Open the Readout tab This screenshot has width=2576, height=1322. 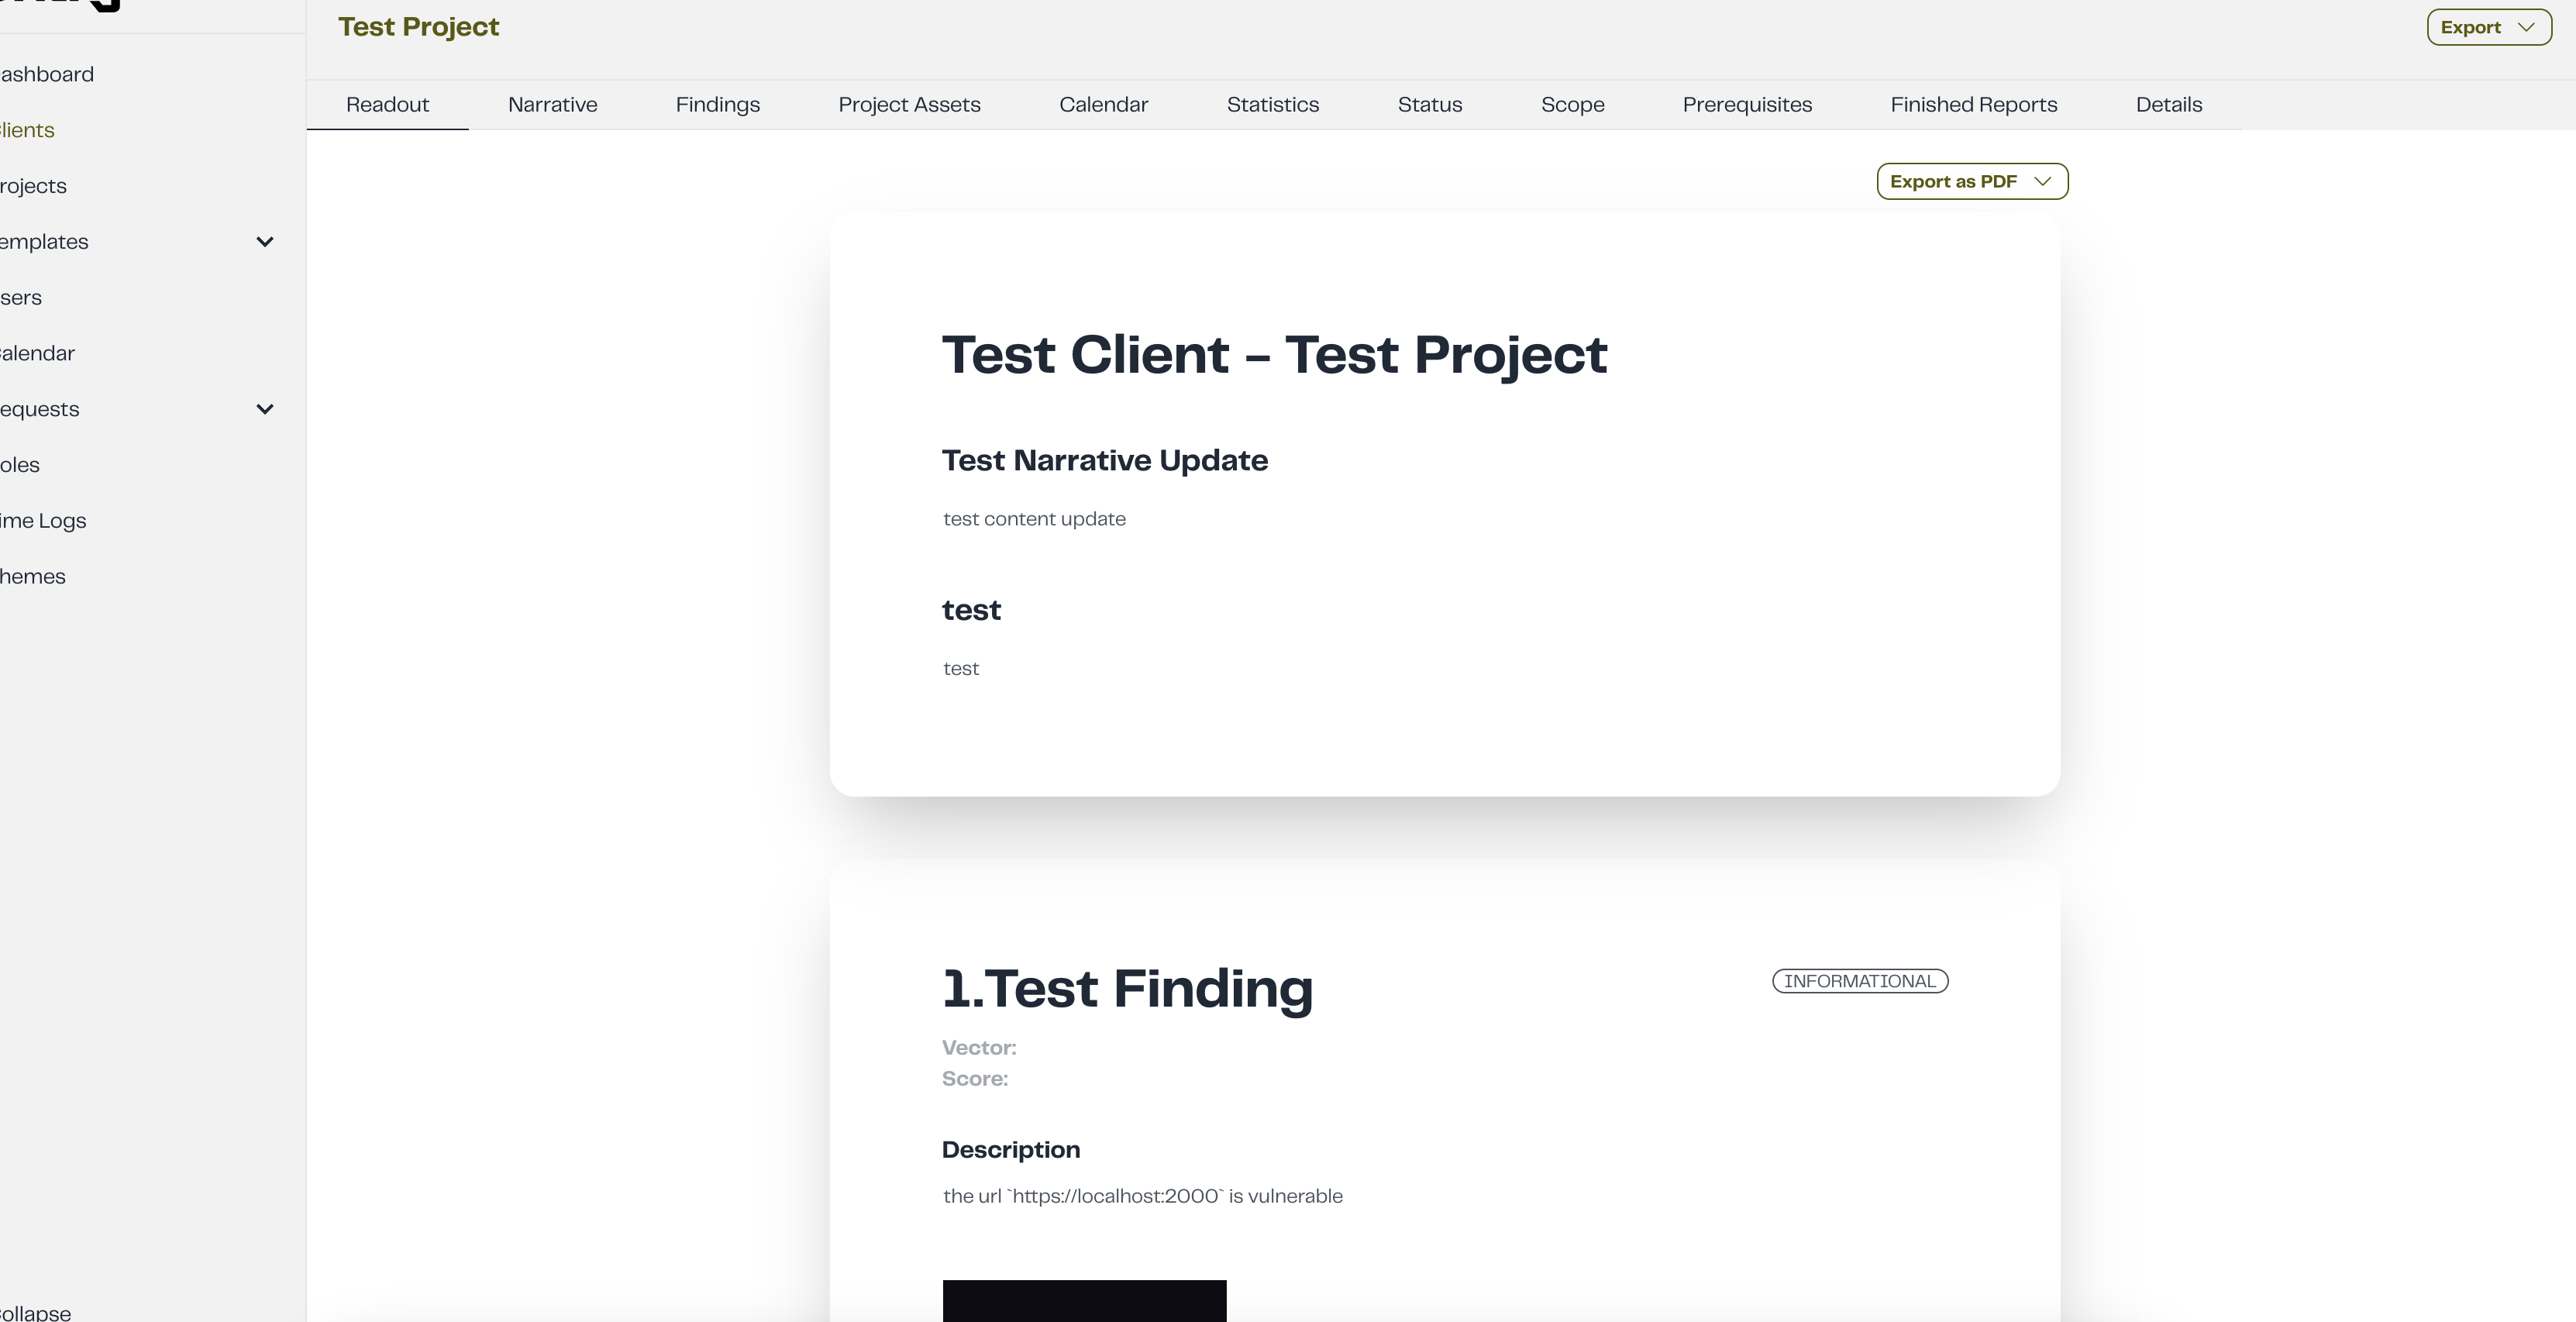pyautogui.click(x=387, y=105)
